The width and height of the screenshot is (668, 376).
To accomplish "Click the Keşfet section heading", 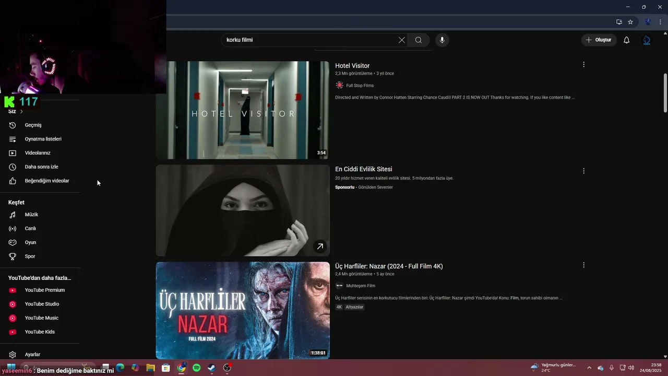I will coord(16,203).
